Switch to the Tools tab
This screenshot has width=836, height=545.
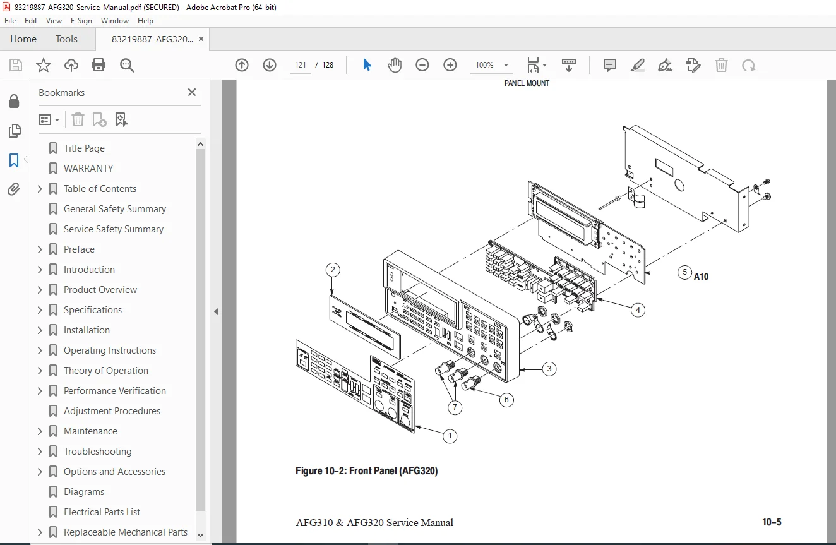click(66, 39)
